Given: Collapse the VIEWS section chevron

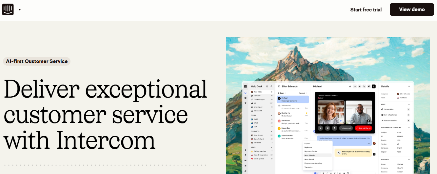Looking at the screenshot, I should tap(271, 148).
